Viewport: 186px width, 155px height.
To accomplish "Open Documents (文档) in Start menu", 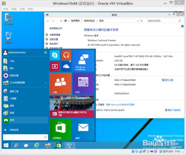I will click(x=25, y=61).
